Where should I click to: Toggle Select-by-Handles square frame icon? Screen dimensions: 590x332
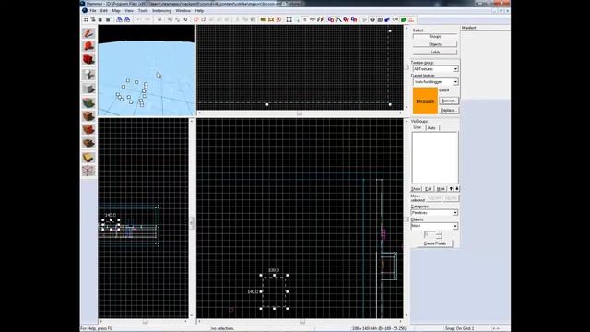coord(289,19)
